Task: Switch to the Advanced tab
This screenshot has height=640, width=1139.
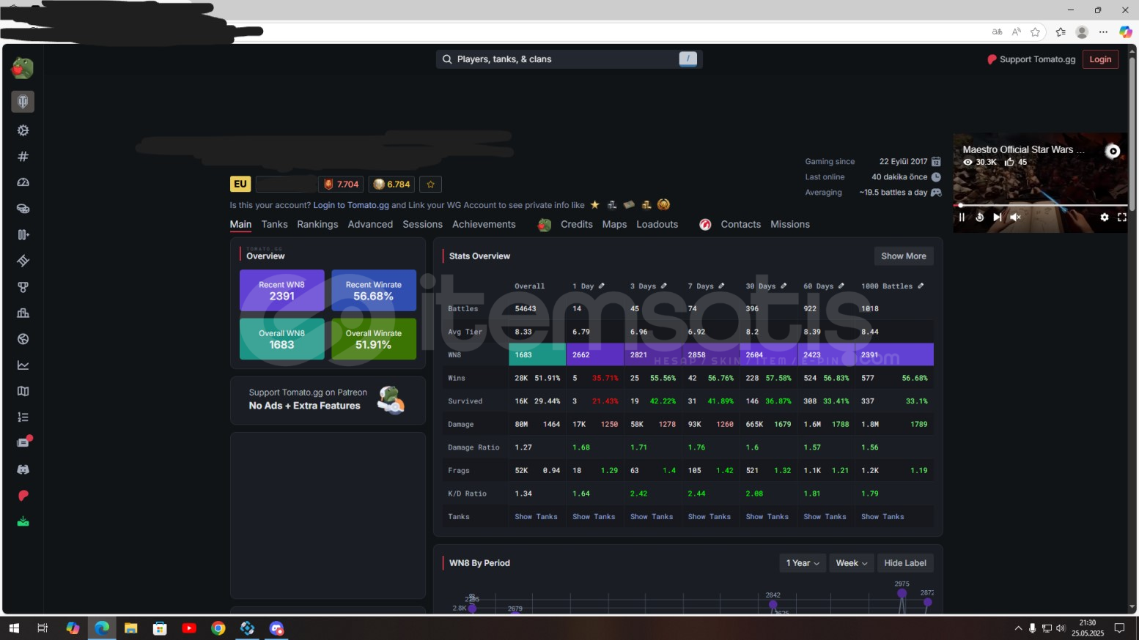Action: coord(370,225)
